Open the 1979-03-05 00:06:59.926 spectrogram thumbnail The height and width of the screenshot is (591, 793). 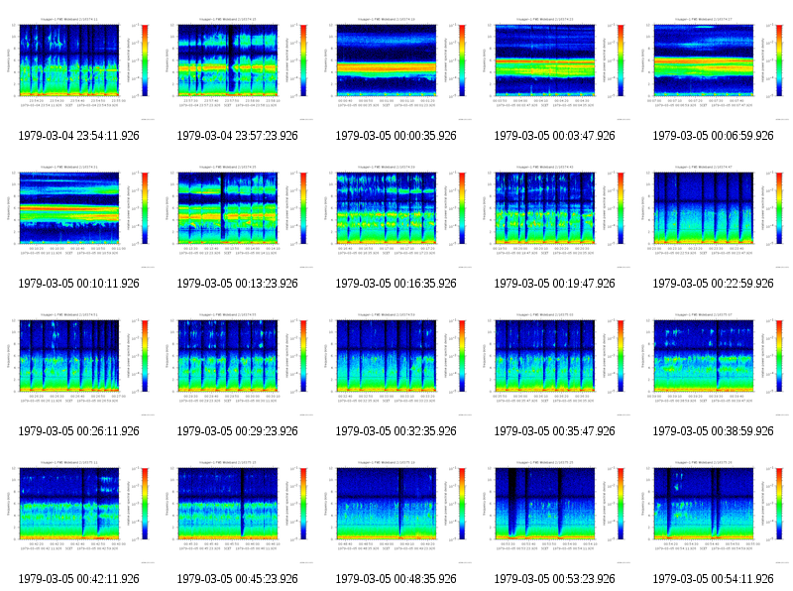click(x=713, y=66)
